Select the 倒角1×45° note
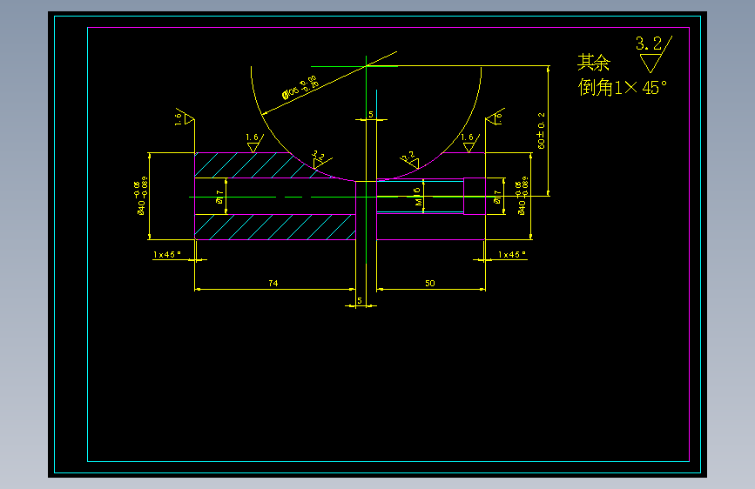Viewport: 755px width, 489px height. (623, 88)
